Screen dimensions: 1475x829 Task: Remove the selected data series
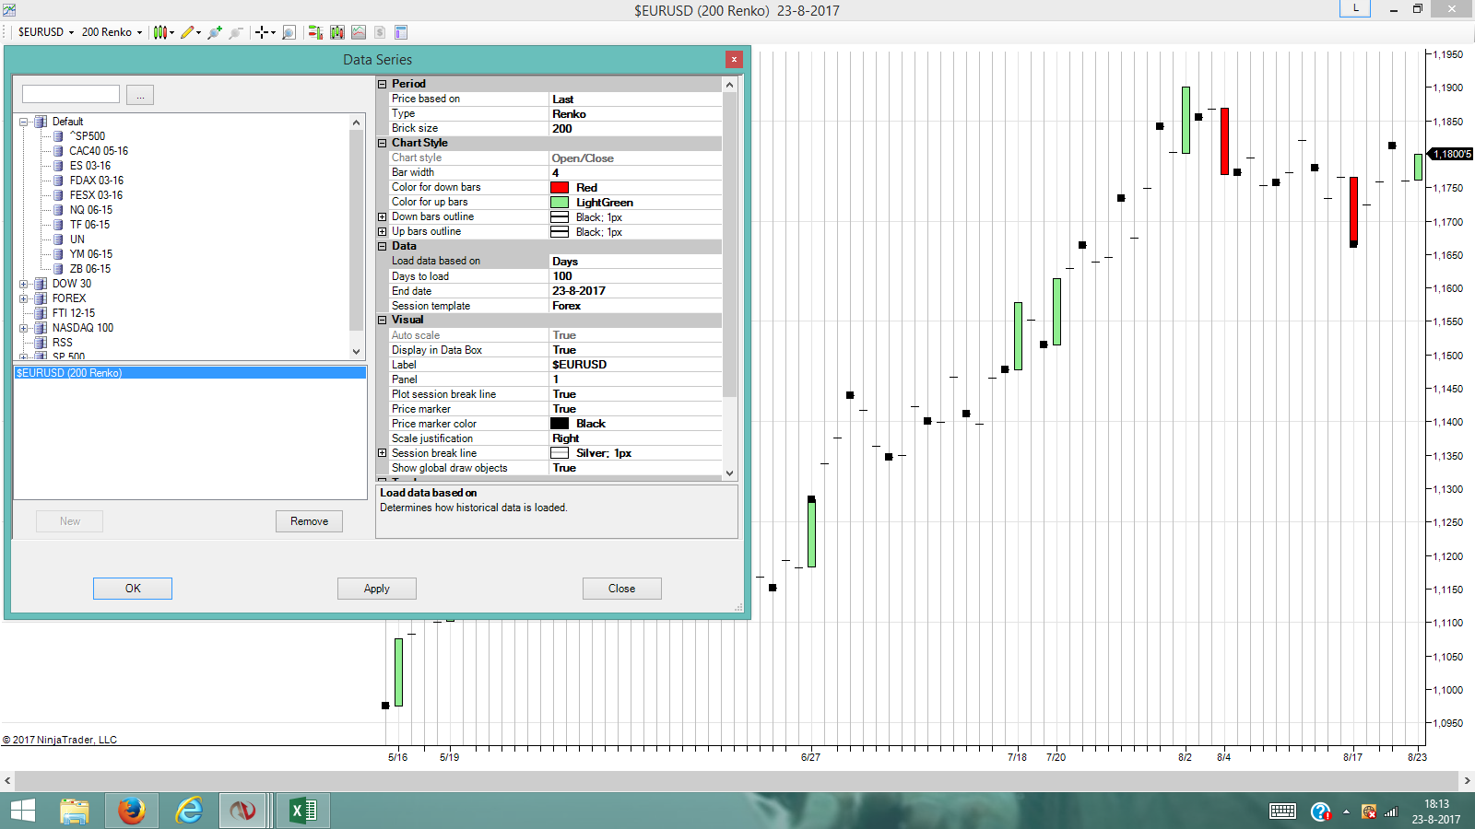tap(309, 521)
